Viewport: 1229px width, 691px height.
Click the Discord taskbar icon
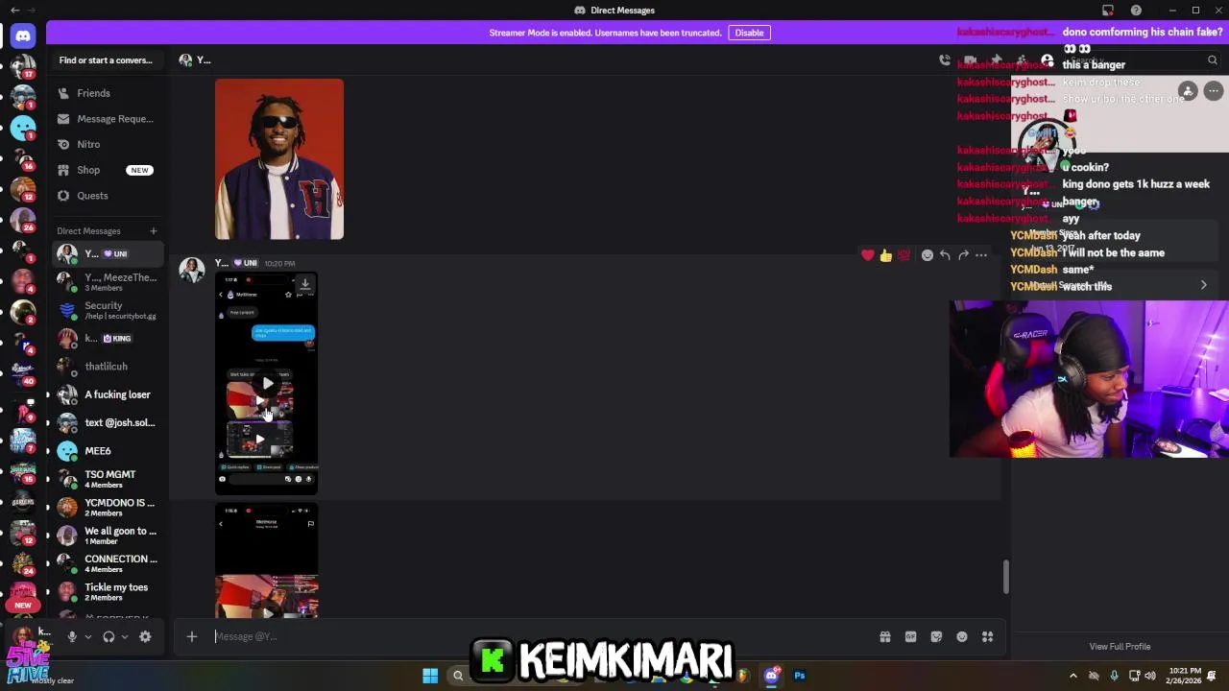[771, 676]
